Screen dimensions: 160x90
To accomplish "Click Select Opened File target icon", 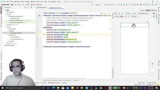I will coord(25,7).
